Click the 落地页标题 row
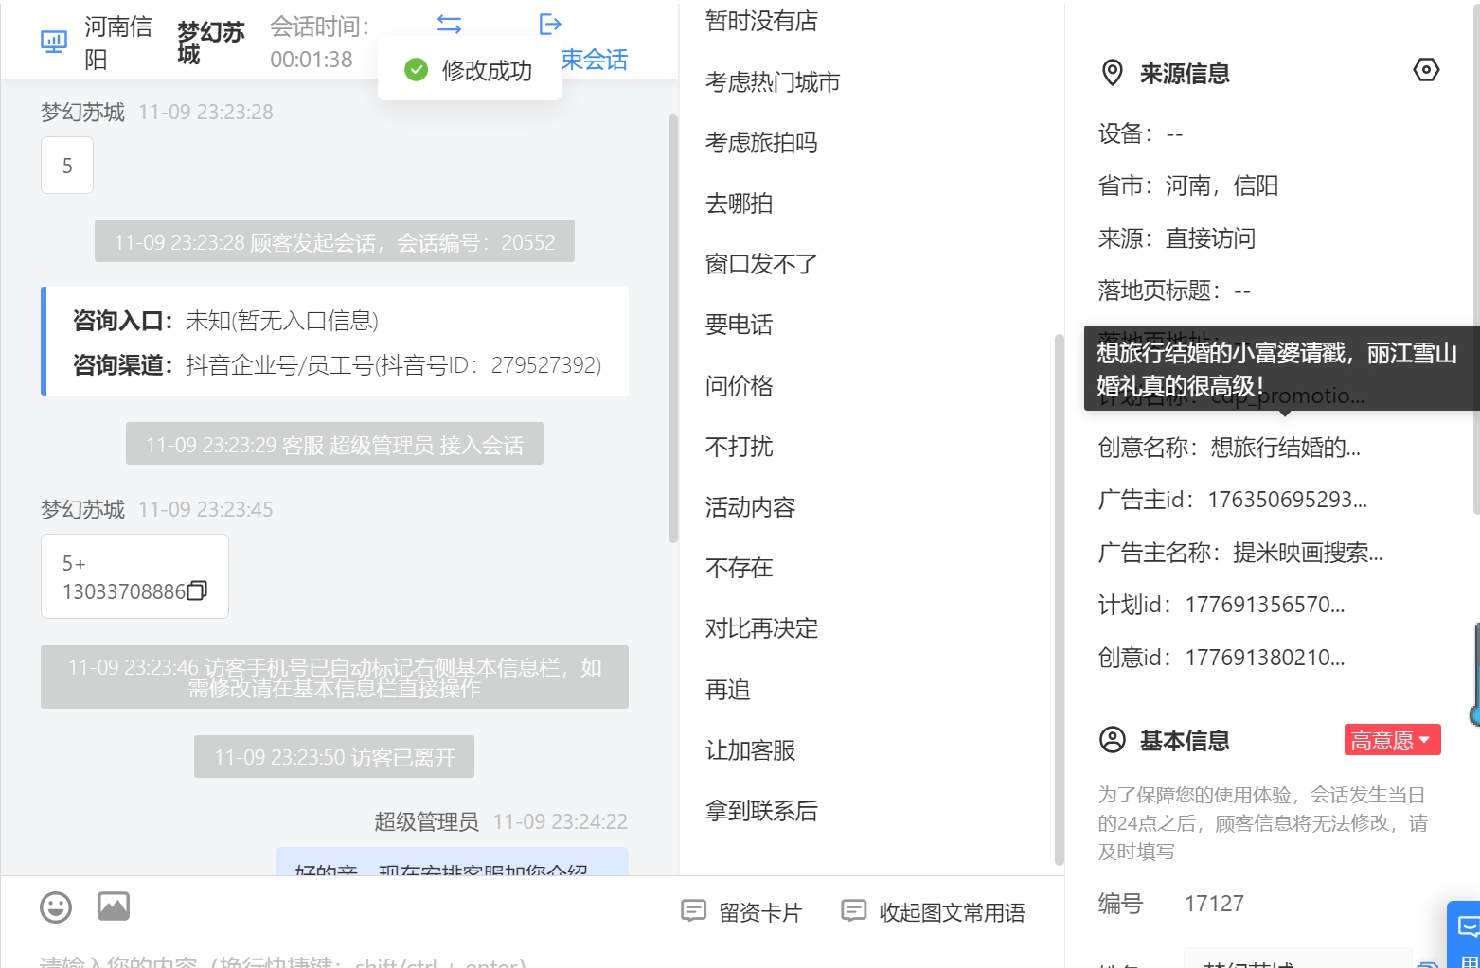Viewport: 1480px width, 968px height. [x=1174, y=290]
